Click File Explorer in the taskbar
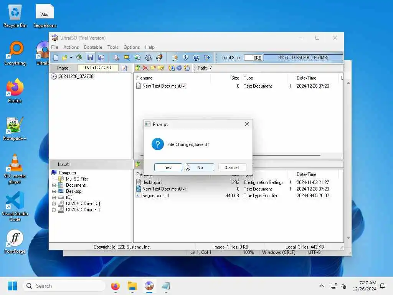 point(132,286)
